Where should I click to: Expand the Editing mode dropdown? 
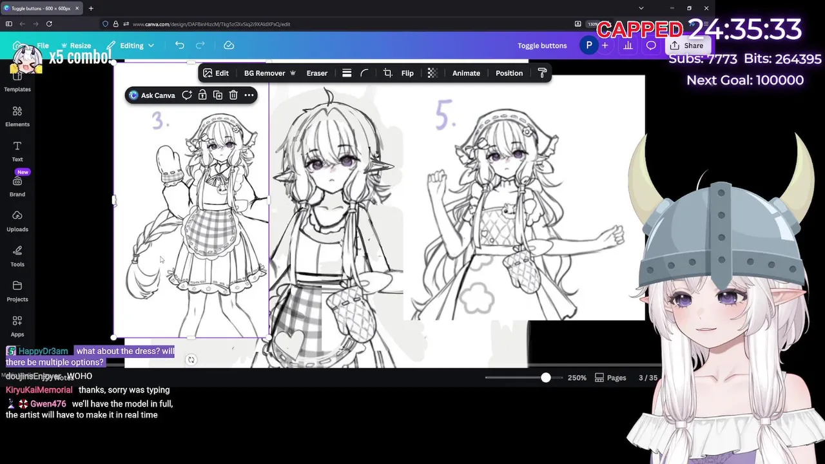pos(131,46)
